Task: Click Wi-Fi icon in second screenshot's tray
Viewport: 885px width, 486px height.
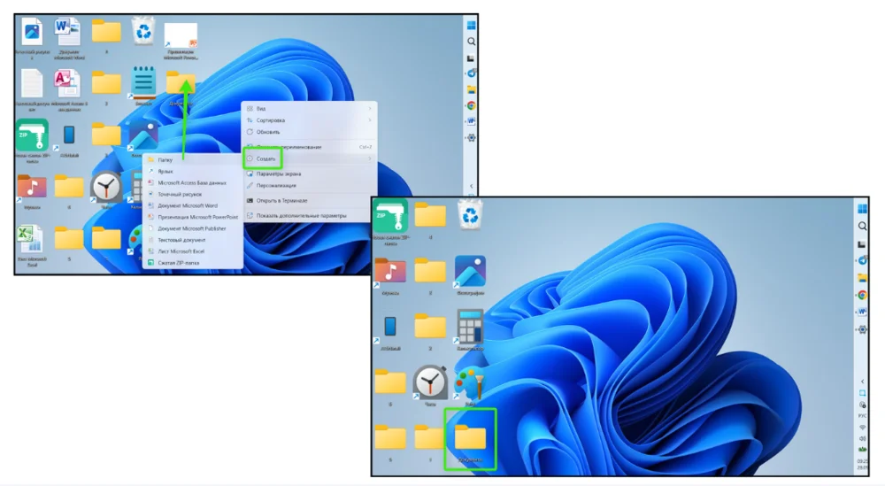Action: 862,428
